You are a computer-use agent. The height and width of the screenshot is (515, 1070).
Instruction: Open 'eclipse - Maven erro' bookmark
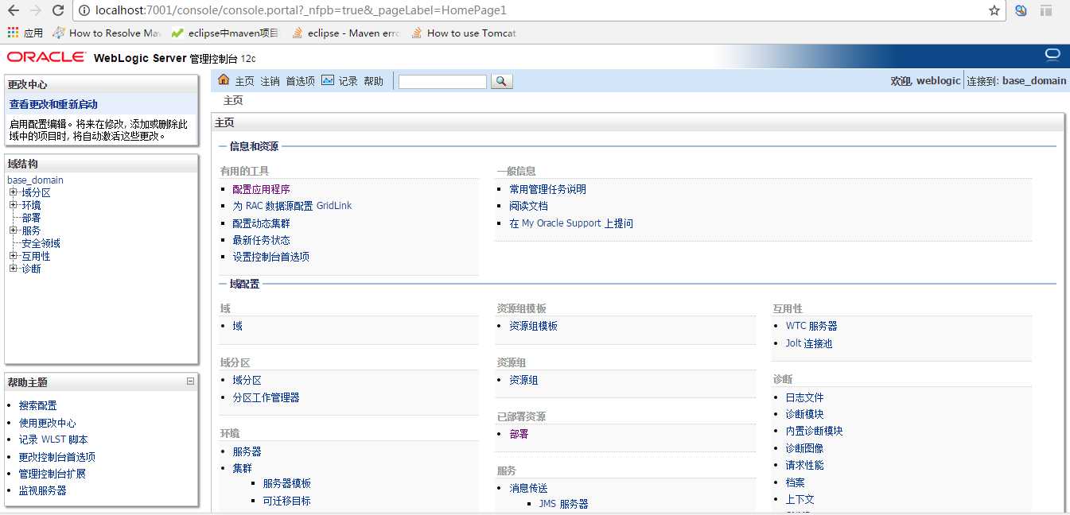345,33
